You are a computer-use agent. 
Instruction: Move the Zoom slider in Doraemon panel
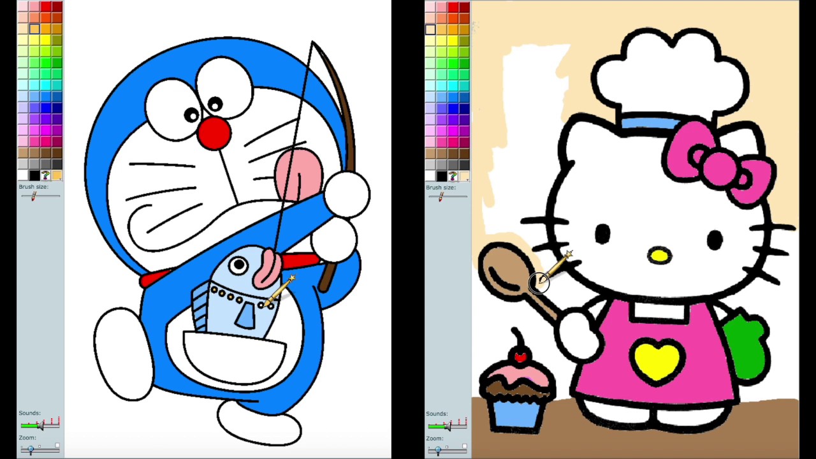click(40, 449)
